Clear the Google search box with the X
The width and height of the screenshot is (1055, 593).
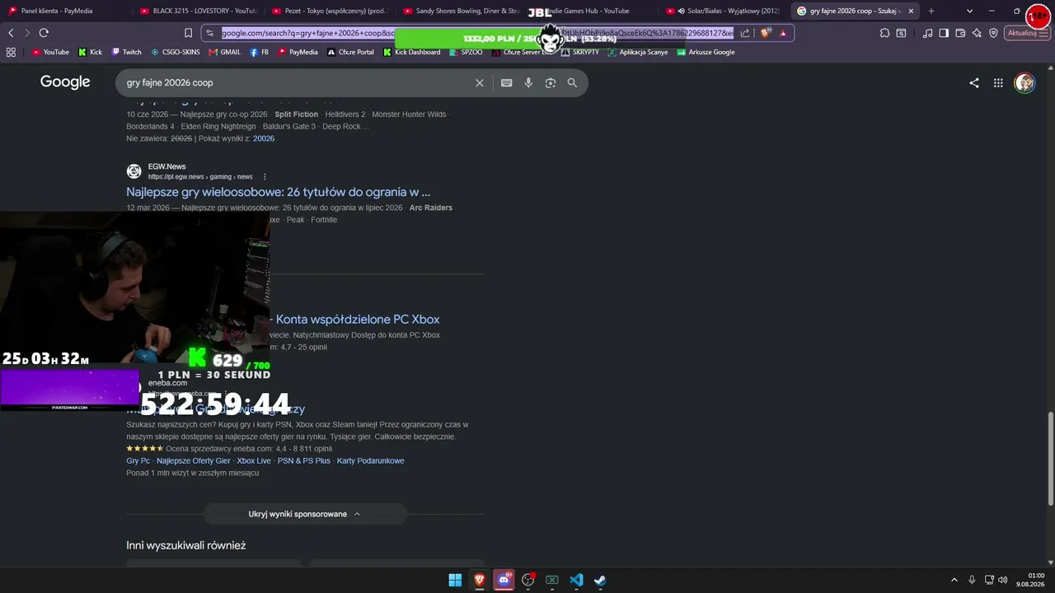pos(480,82)
